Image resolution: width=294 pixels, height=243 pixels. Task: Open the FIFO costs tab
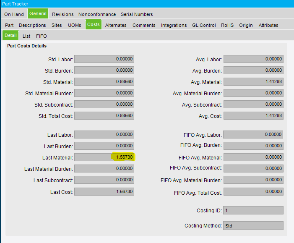click(42, 36)
